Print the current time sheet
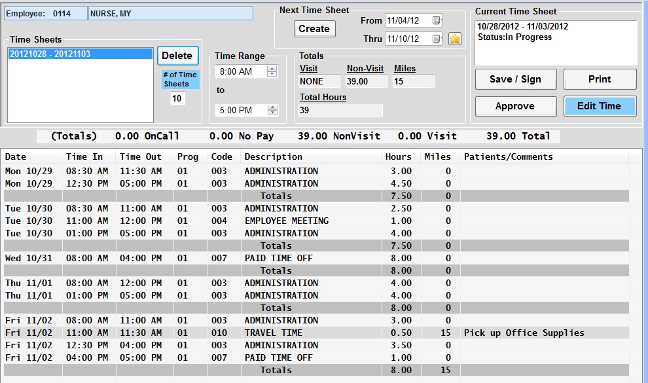This screenshot has width=648, height=383. 600,79
